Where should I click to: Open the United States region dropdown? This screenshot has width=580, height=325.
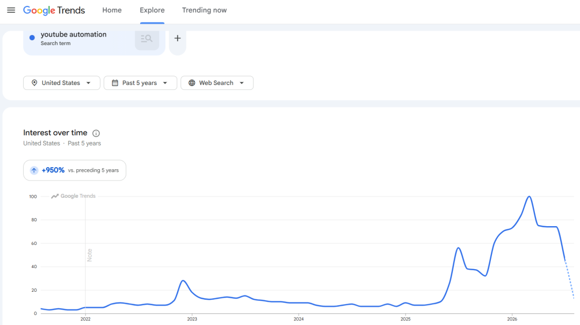(61, 83)
